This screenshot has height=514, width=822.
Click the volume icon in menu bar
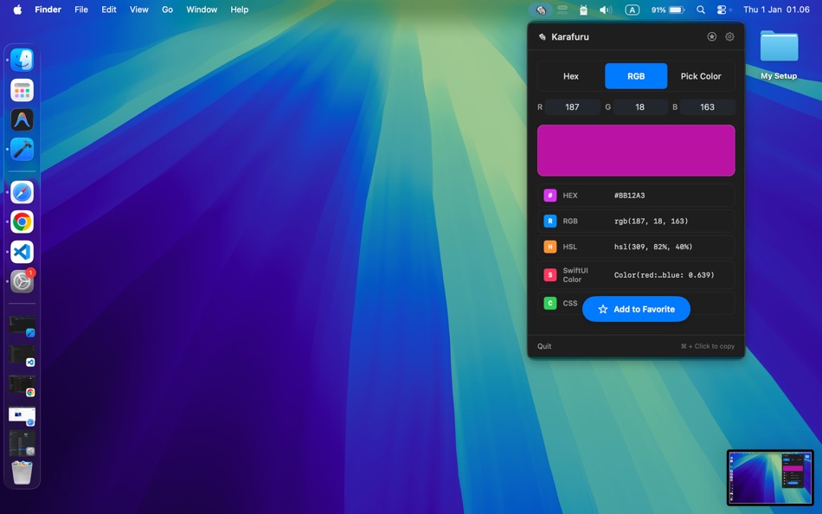click(606, 10)
